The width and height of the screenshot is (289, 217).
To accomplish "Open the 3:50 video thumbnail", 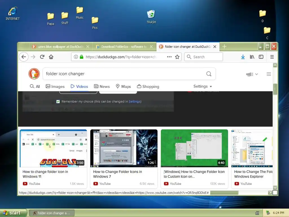I will pyautogui.click(x=53, y=148).
